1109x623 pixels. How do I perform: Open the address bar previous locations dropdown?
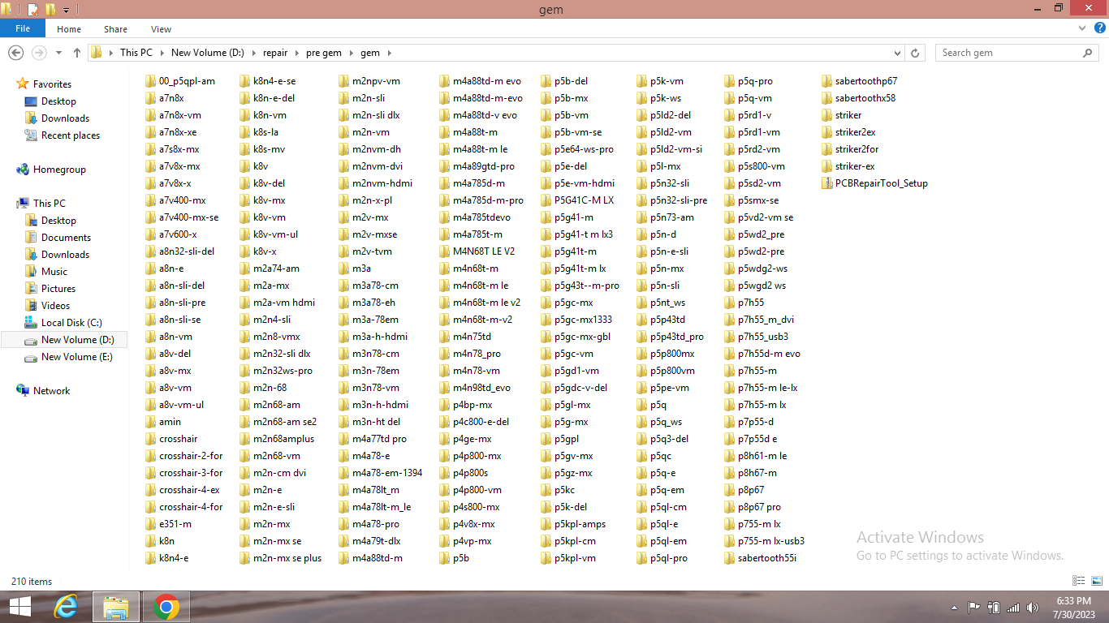(x=897, y=53)
